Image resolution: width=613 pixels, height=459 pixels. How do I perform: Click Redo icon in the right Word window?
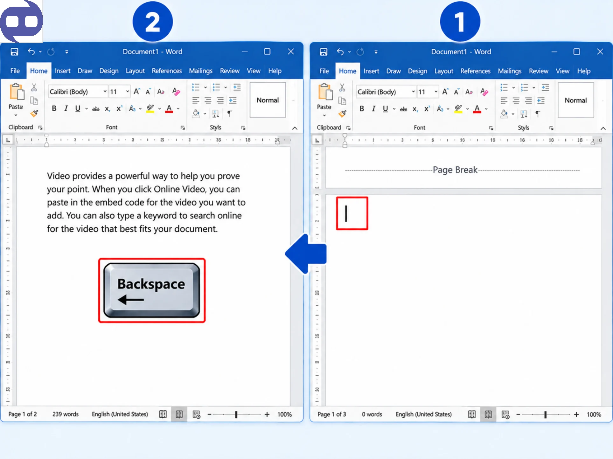360,52
